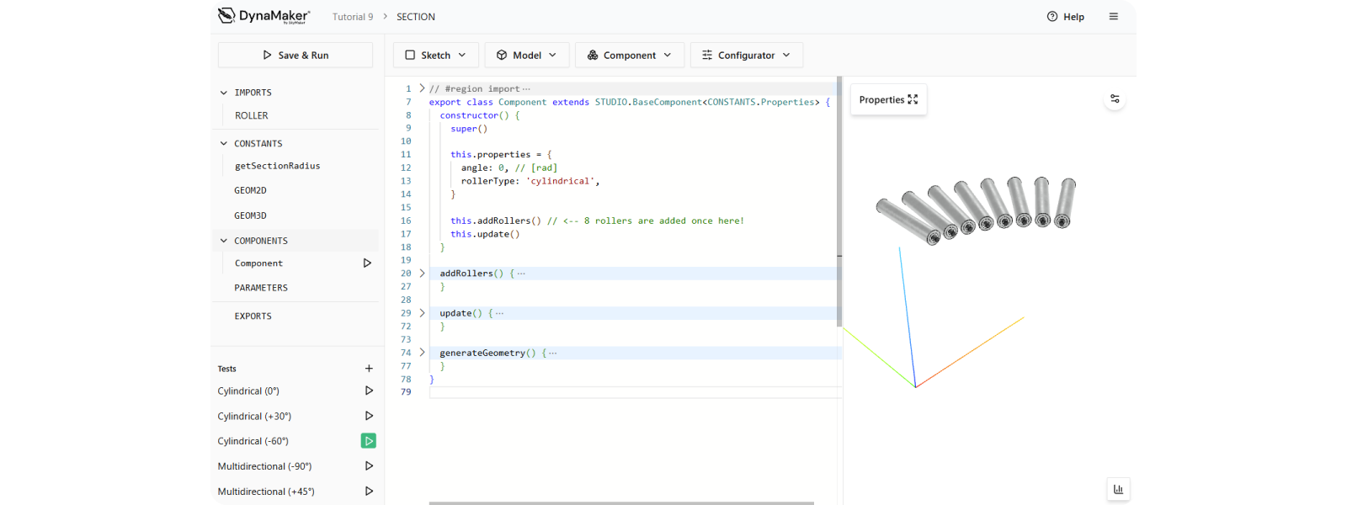Collapse the CONSTANTS section

coord(224,144)
